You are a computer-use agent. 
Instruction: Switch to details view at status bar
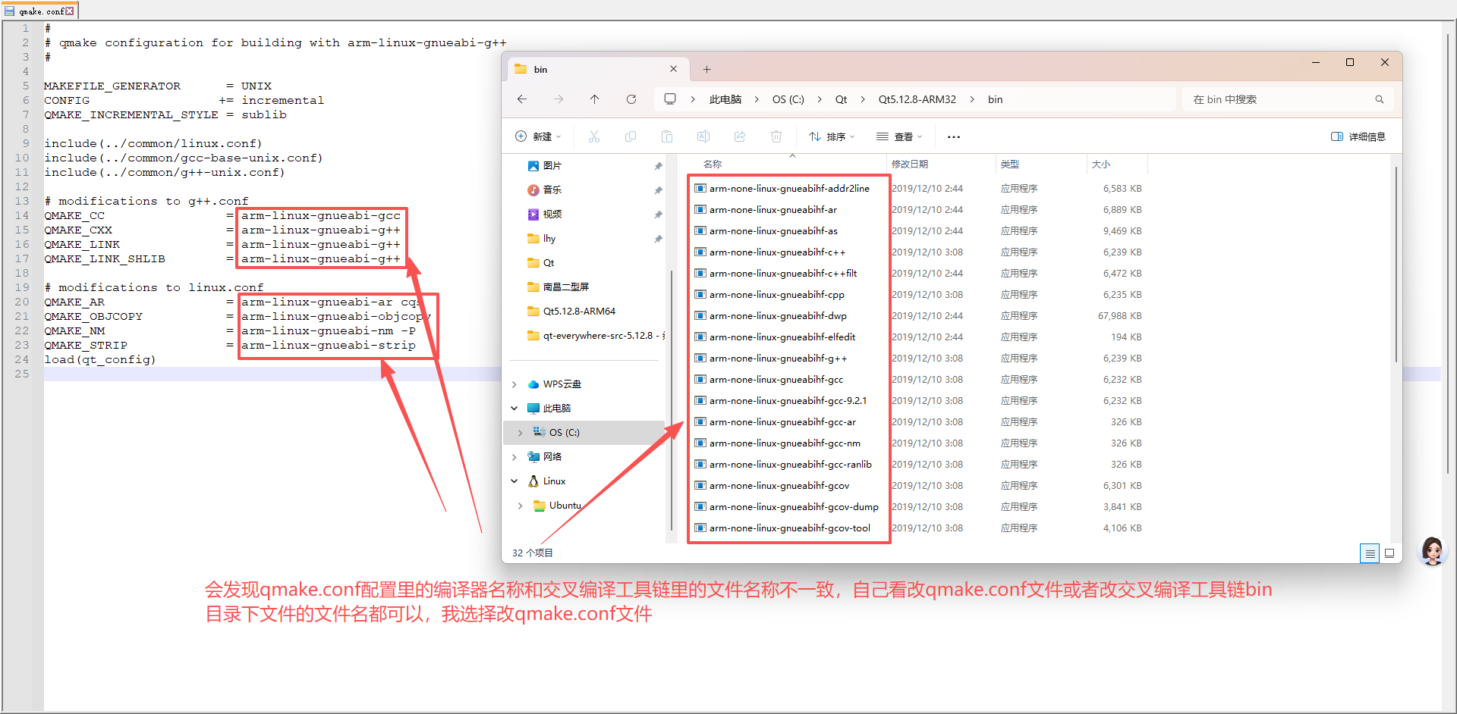(x=1370, y=553)
